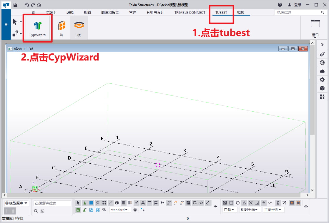Toggle the circle snap to center points switch
The height and width of the screenshot is (223, 329).
coord(238,203)
